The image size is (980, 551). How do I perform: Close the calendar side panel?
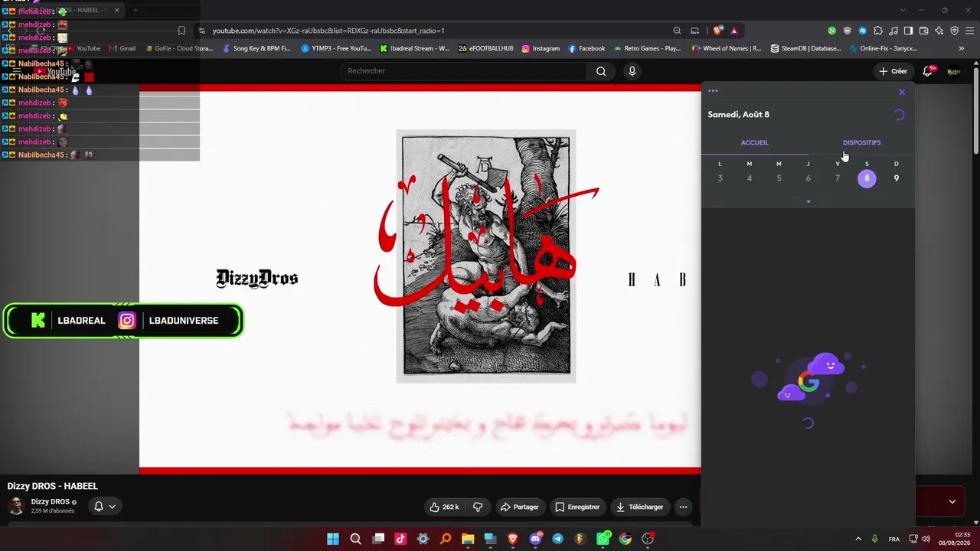pyautogui.click(x=902, y=92)
